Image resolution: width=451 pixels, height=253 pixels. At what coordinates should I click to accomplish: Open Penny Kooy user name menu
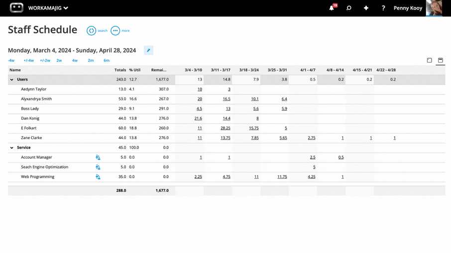coord(408,8)
